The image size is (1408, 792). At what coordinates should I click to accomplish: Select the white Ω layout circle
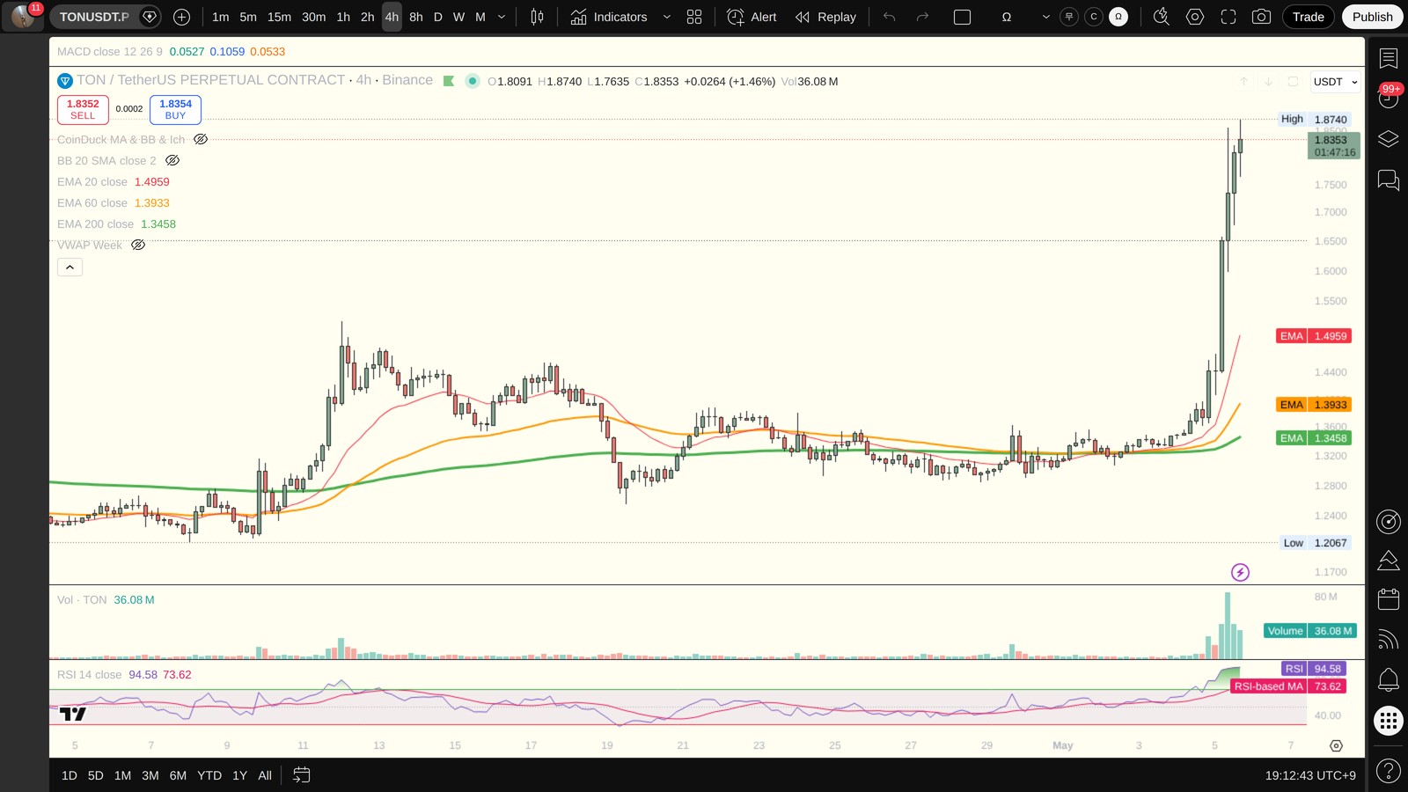pyautogui.click(x=1118, y=17)
